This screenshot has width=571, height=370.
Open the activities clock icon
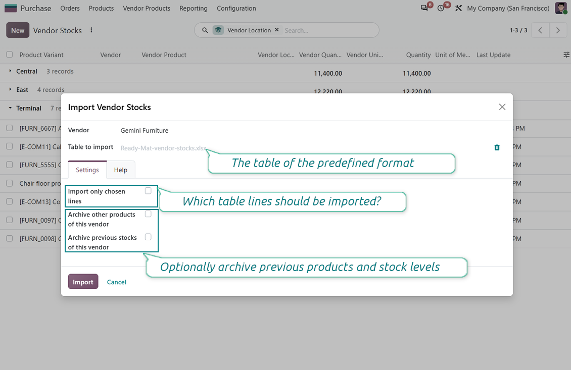(441, 8)
